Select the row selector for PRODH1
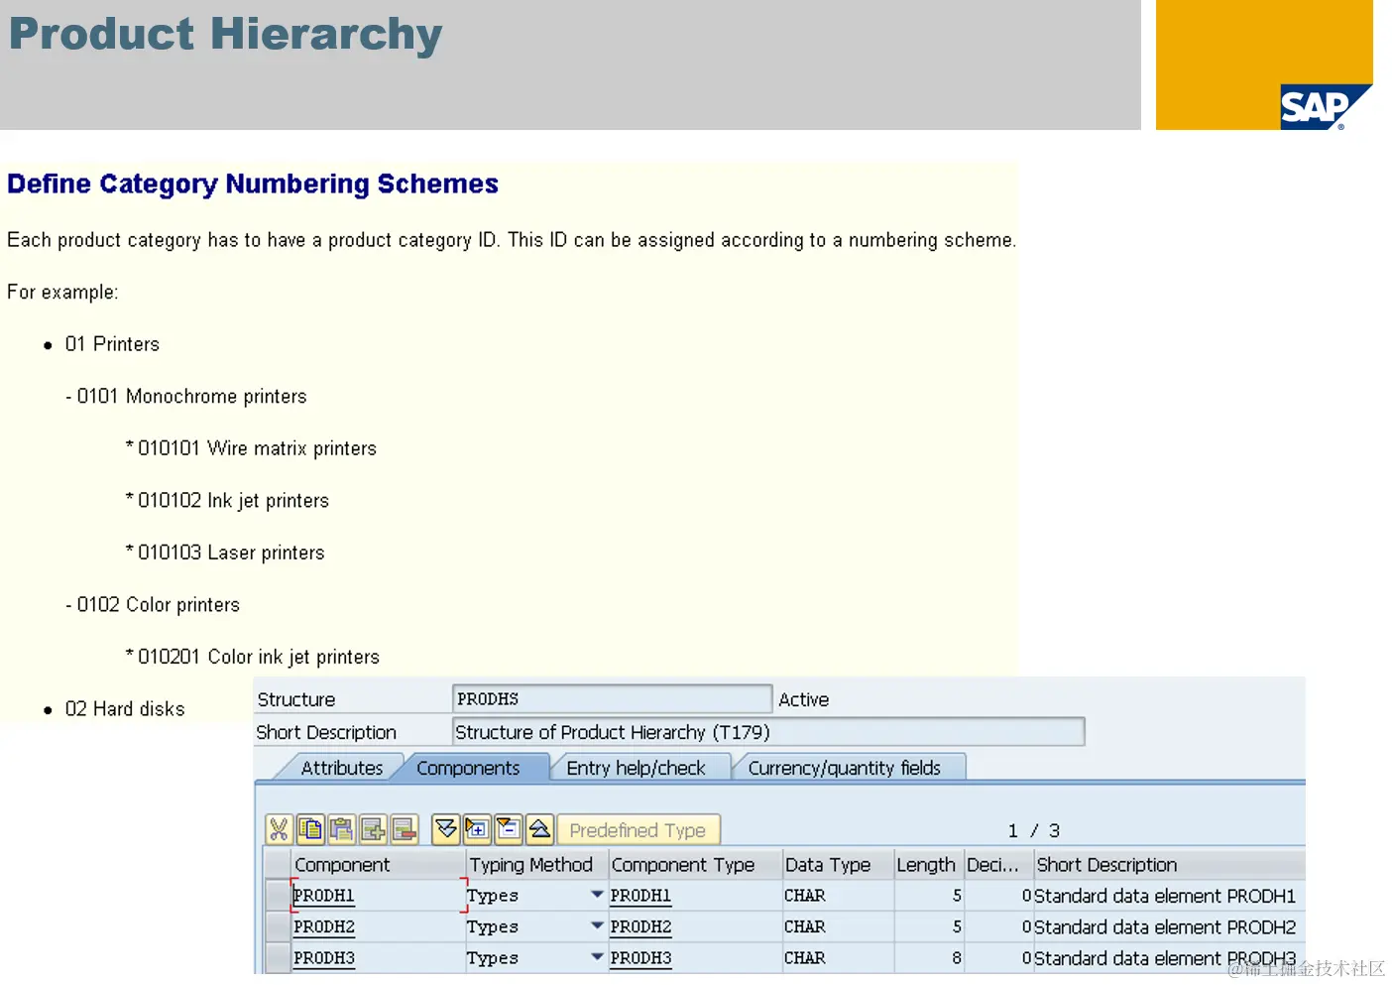Image resolution: width=1392 pixels, height=985 pixels. tap(278, 895)
